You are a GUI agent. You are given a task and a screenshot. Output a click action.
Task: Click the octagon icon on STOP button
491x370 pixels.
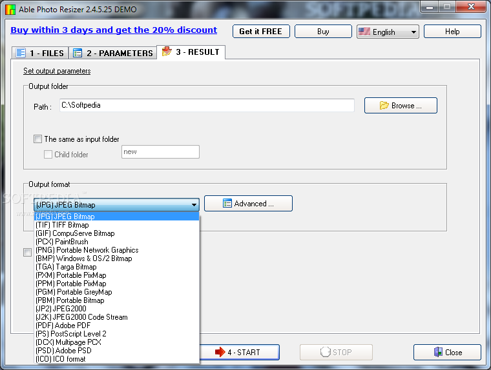click(x=326, y=352)
